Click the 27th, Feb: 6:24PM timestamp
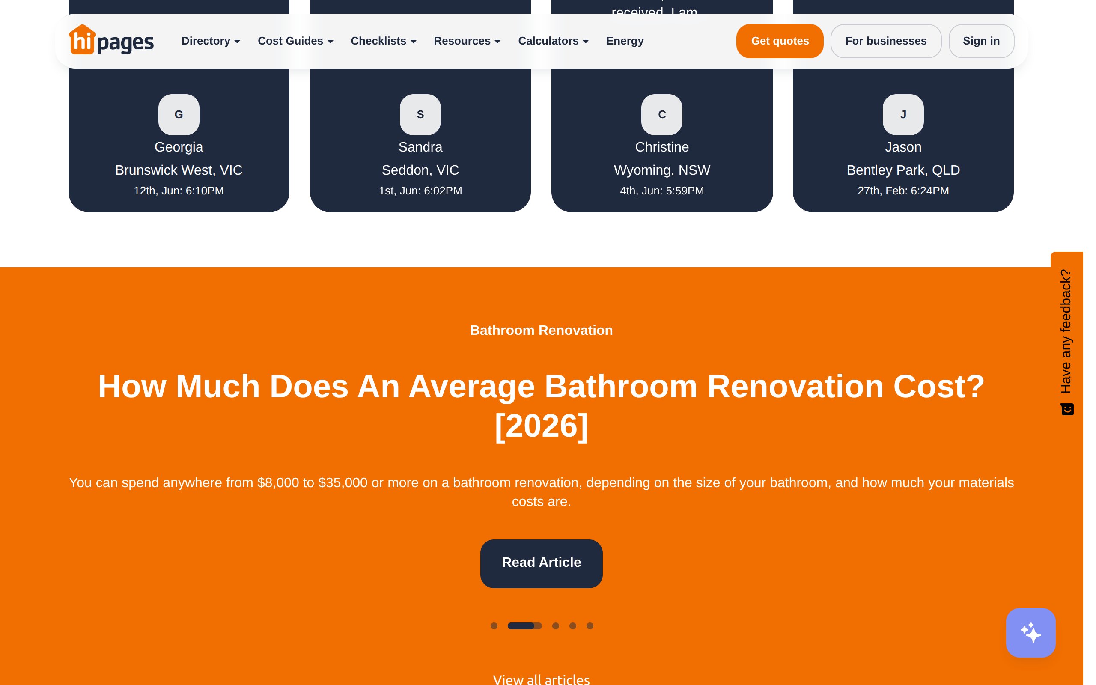Screen dimensions: 1096x685 tap(903, 191)
